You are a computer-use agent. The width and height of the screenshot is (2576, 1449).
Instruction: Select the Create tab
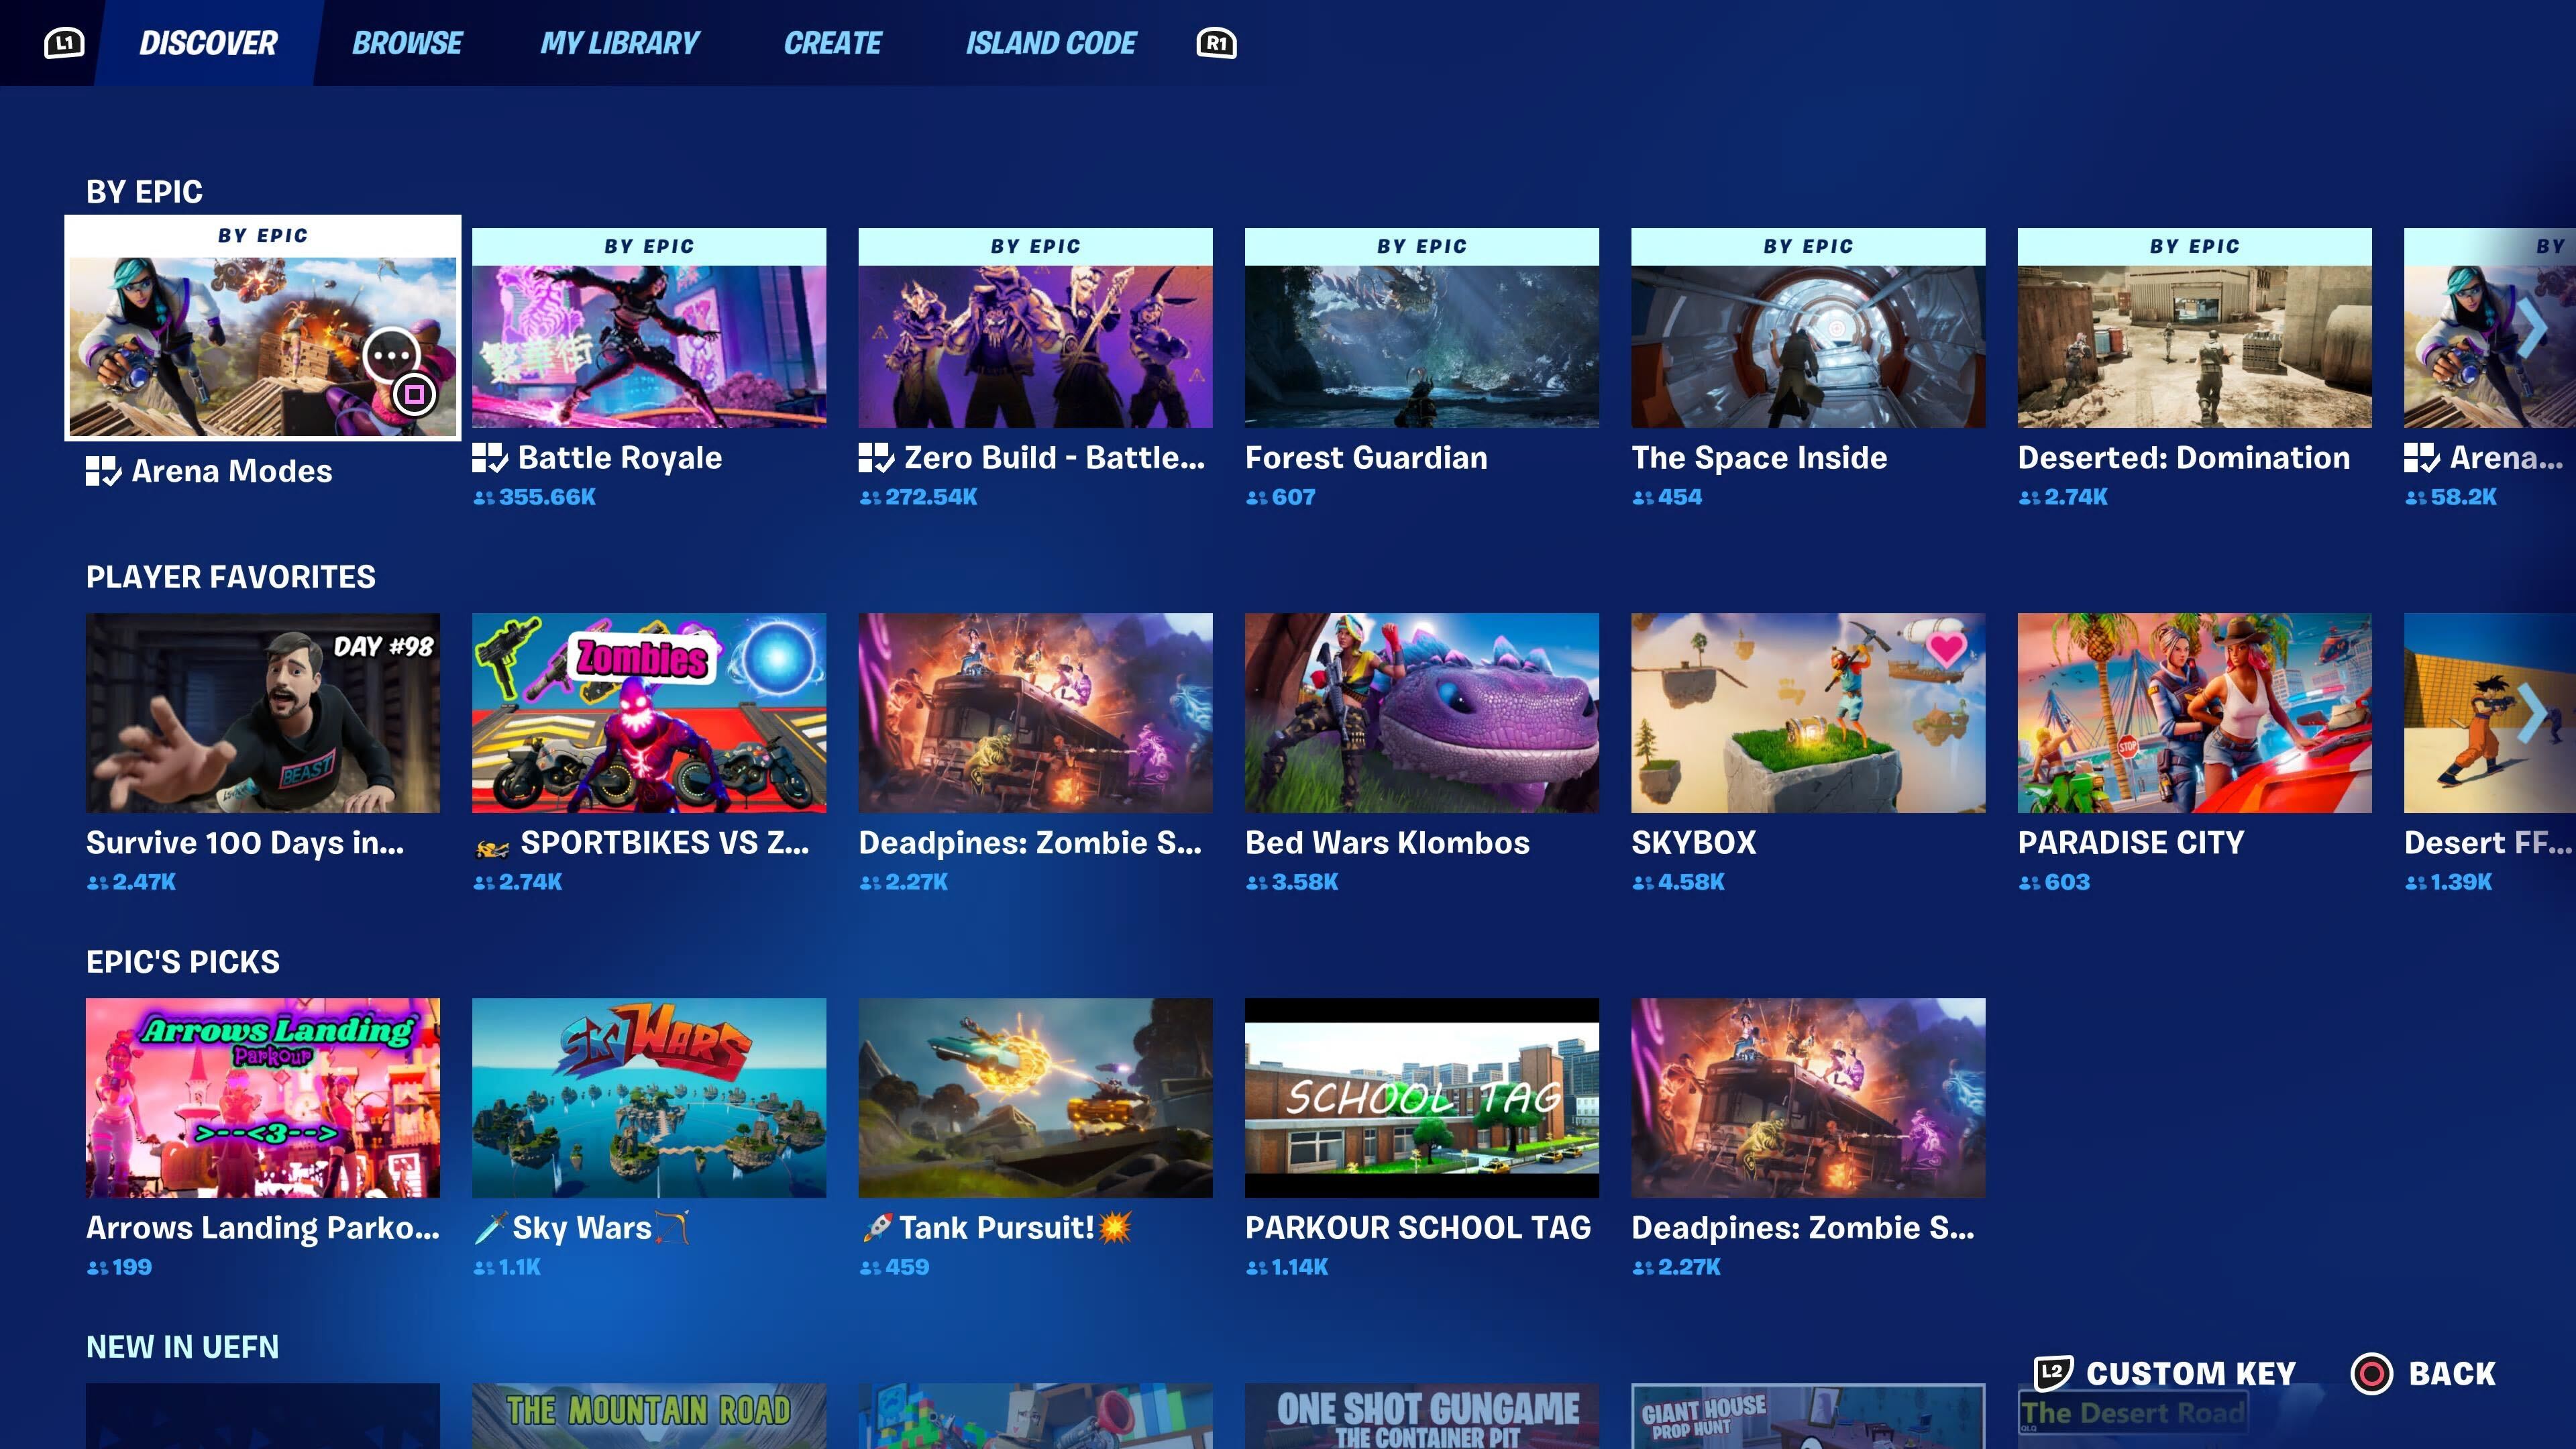832,43
